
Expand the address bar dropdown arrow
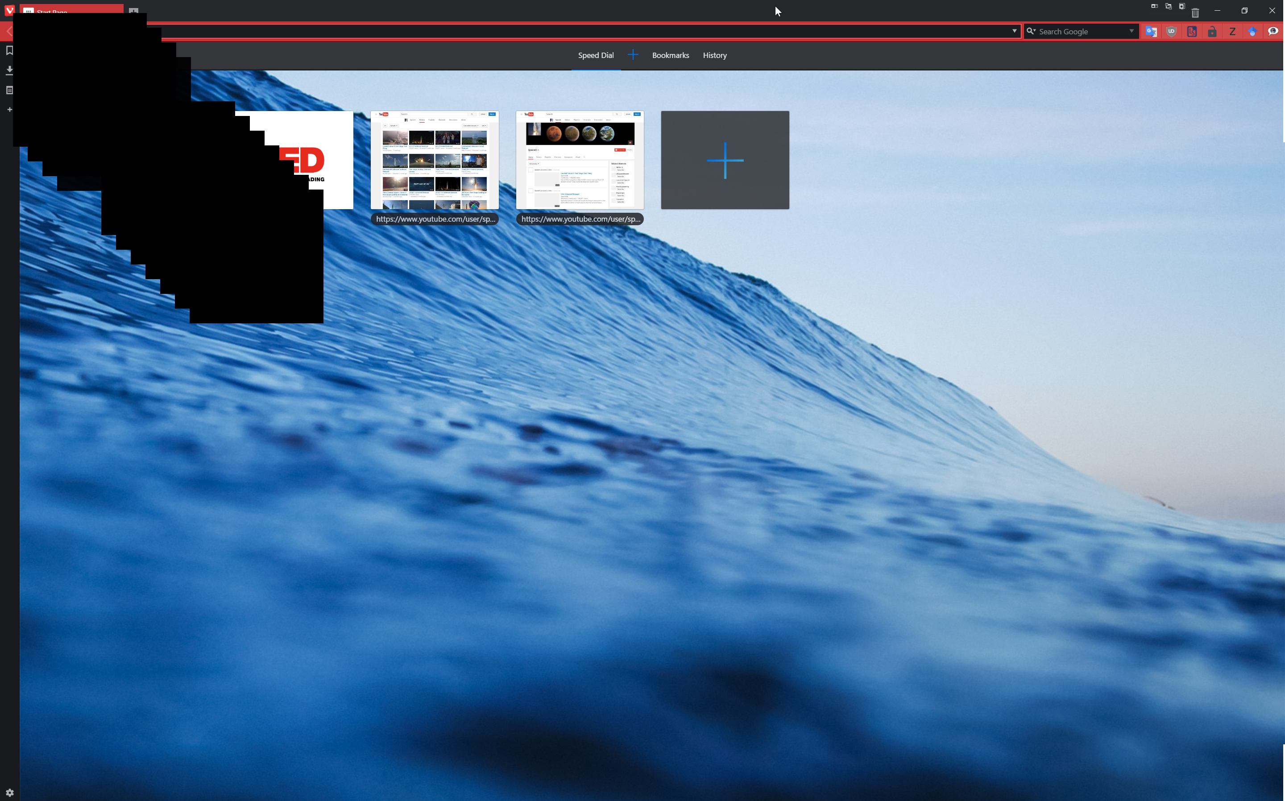pyautogui.click(x=1014, y=31)
